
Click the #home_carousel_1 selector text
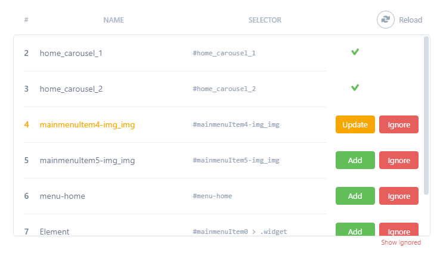tap(224, 53)
